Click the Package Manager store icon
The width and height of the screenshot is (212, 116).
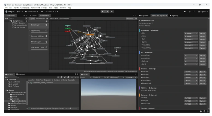[42, 11]
